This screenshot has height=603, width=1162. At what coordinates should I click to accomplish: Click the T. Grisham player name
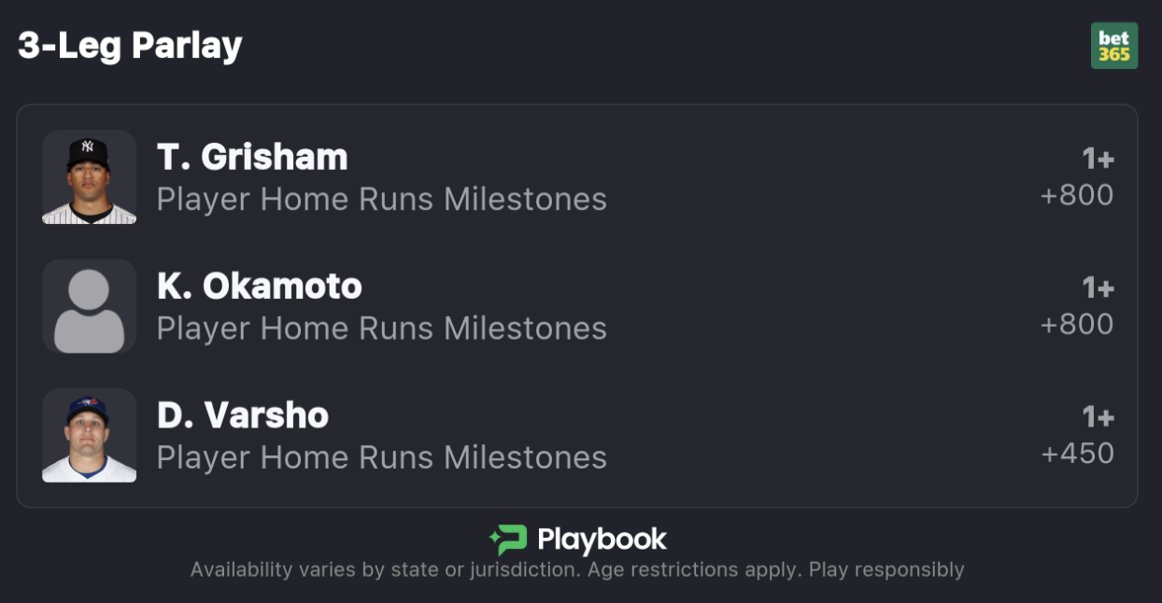(252, 158)
